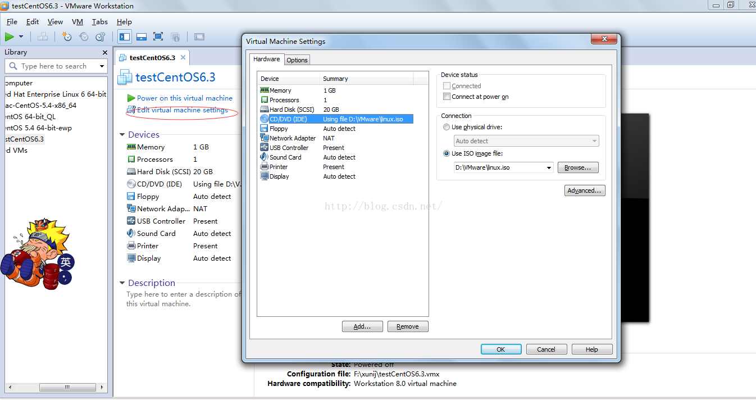Toggle the Connected checkbox under Device status

pyautogui.click(x=447, y=86)
